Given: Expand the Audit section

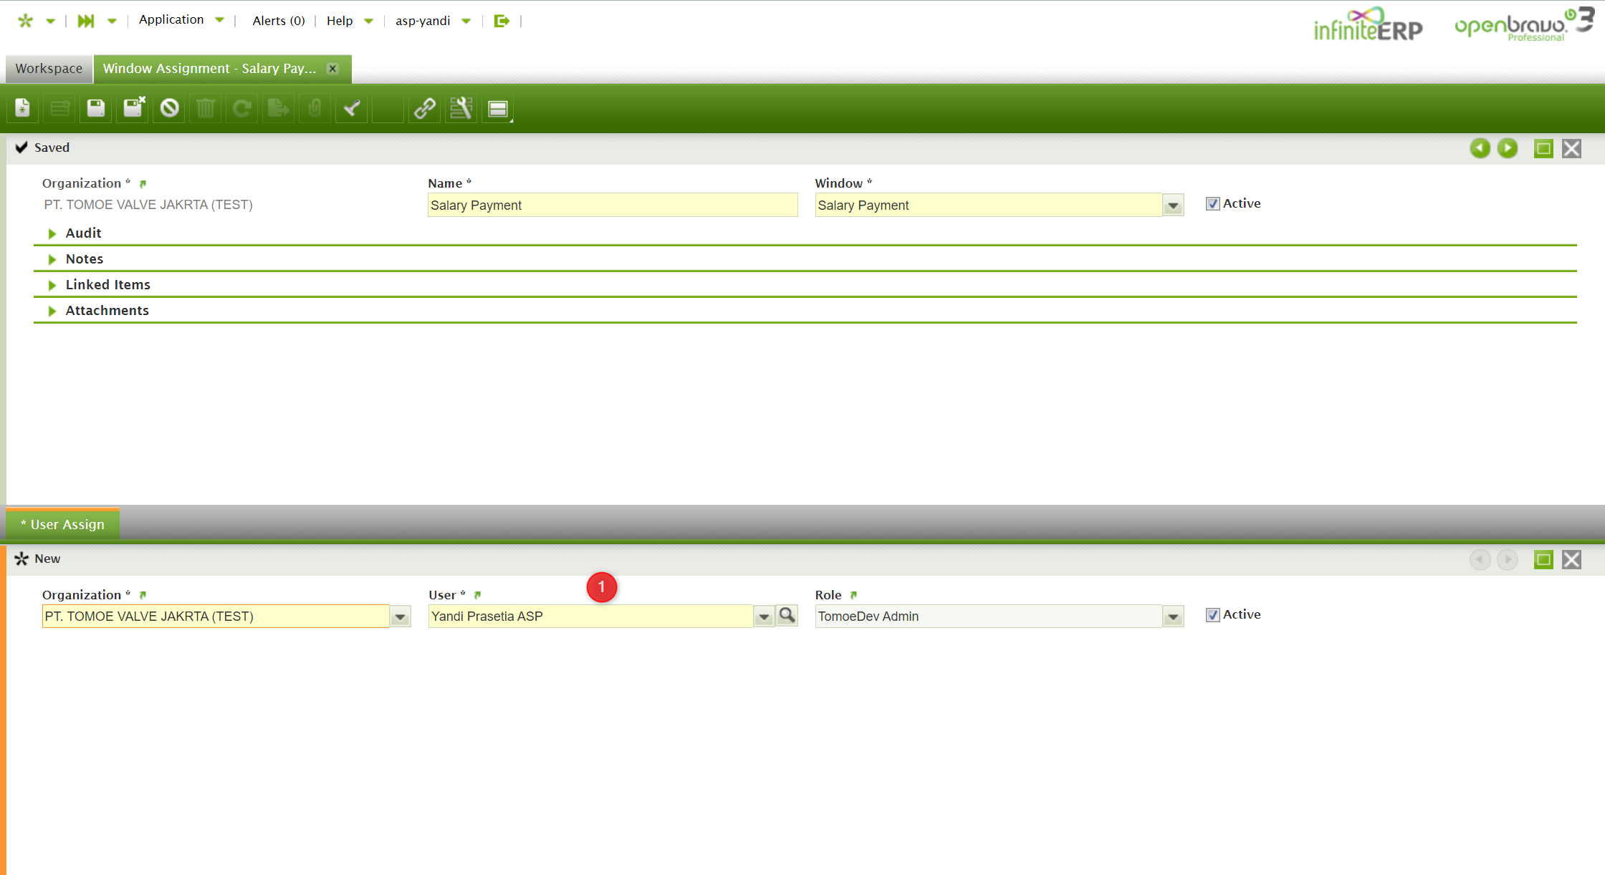Looking at the screenshot, I should point(83,233).
